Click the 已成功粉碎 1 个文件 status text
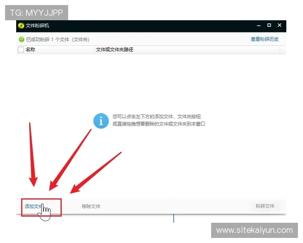The image size is (303, 243). click(58, 39)
